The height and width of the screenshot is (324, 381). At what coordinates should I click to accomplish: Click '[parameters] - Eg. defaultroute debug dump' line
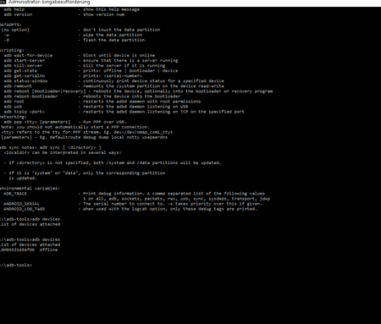[x=85, y=137]
